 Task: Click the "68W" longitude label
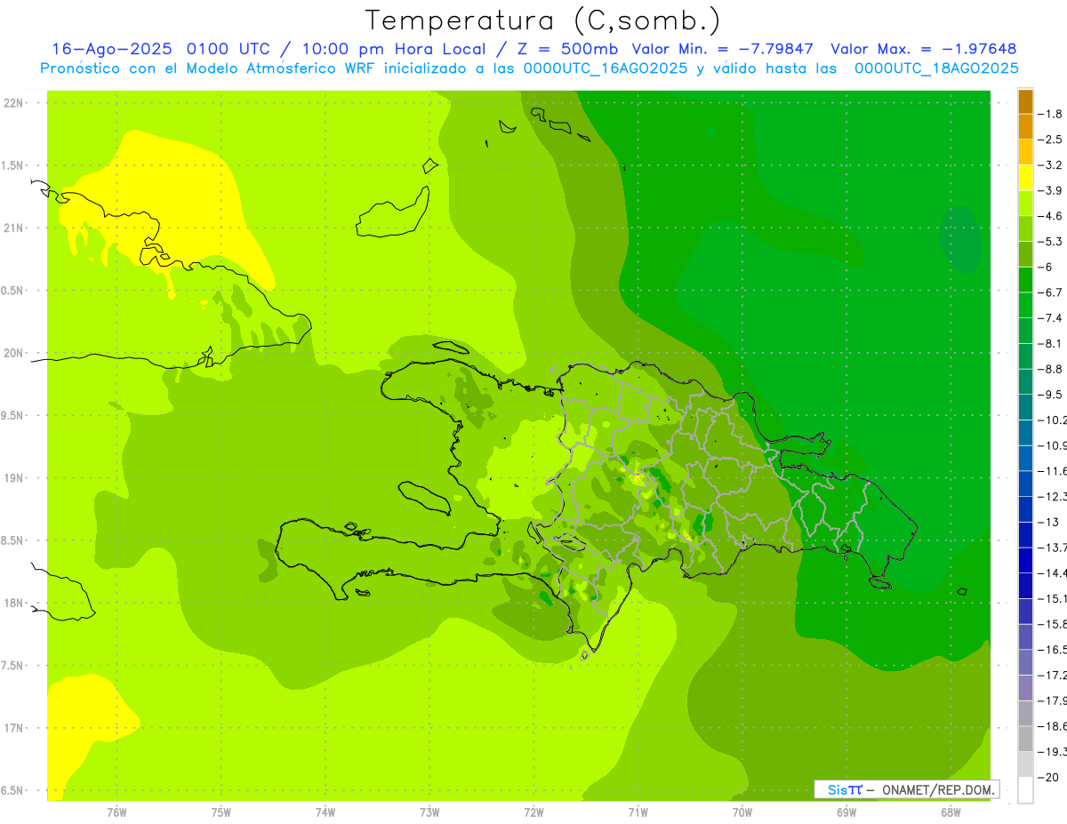[x=951, y=812]
